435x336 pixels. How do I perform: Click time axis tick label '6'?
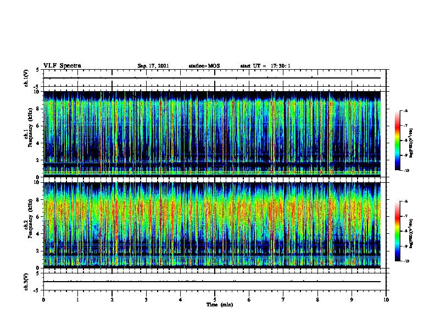point(249,300)
